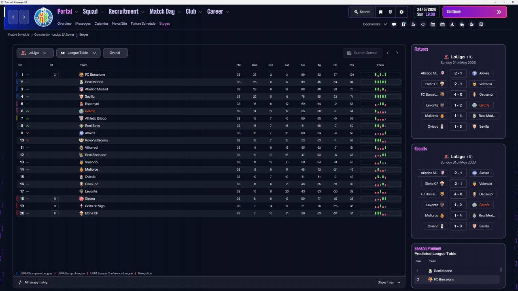Screen dimensions: 518x291
Task: Go back with the left arrow button
Action: point(13,17)
